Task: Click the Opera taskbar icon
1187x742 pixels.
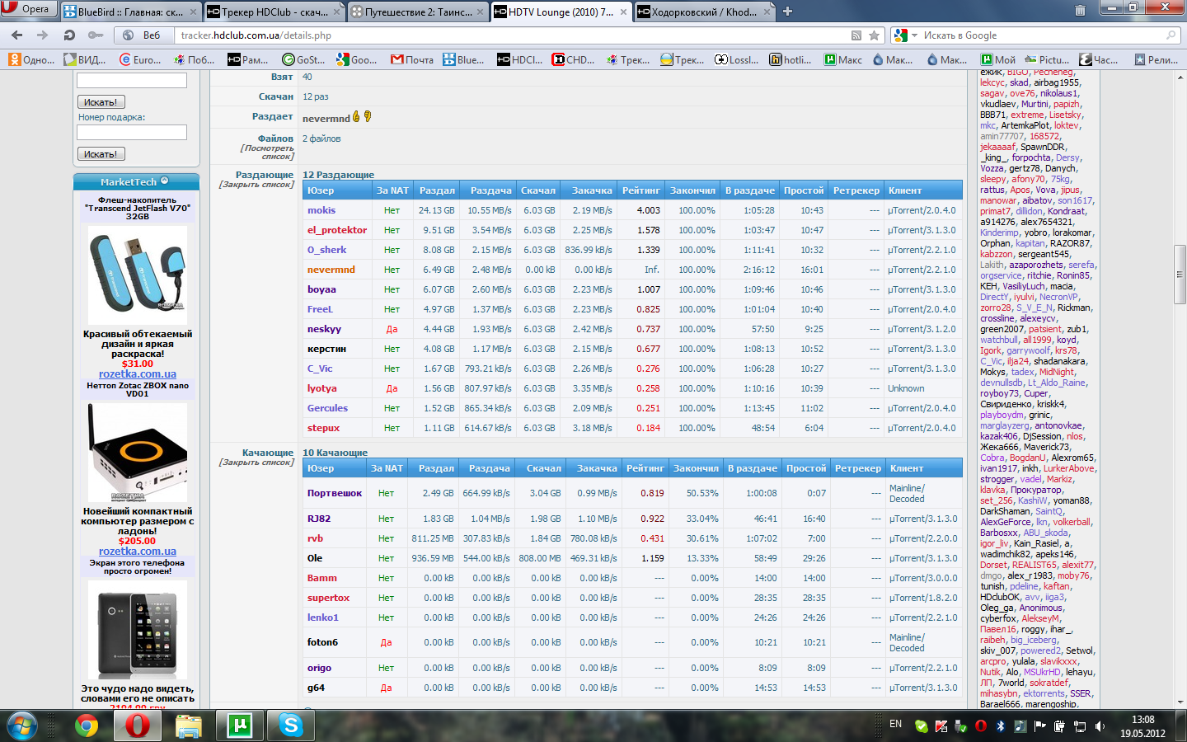Action: 137,726
